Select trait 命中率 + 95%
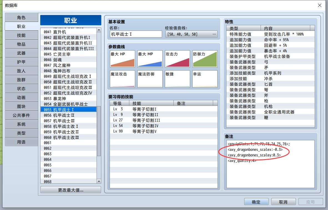328x210 pixels. point(271,39)
